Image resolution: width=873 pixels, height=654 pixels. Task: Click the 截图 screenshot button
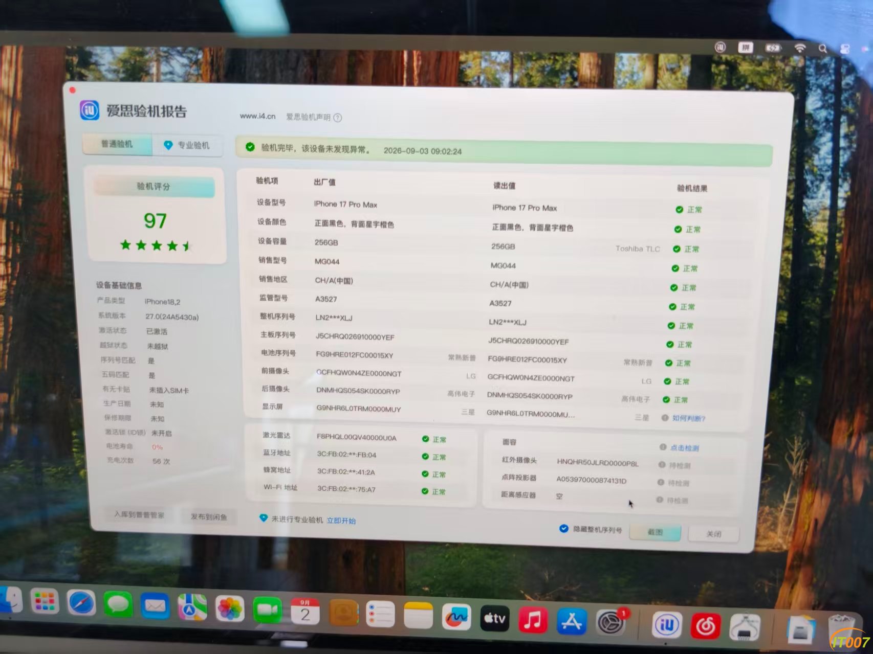coord(655,532)
